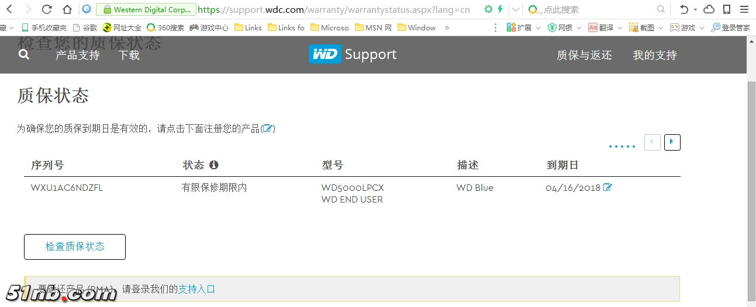Open 下载 in the WD navigation

(x=129, y=55)
